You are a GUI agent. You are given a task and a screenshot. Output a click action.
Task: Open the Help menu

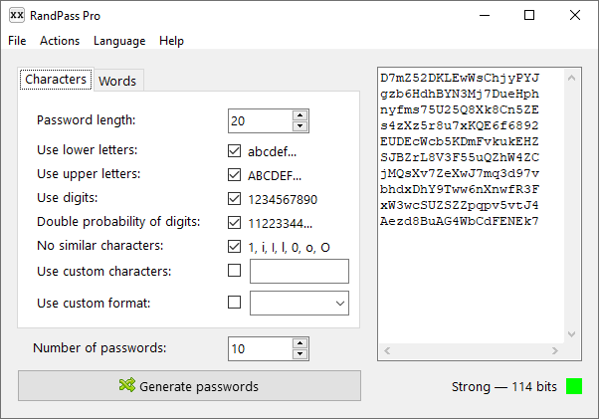171,41
